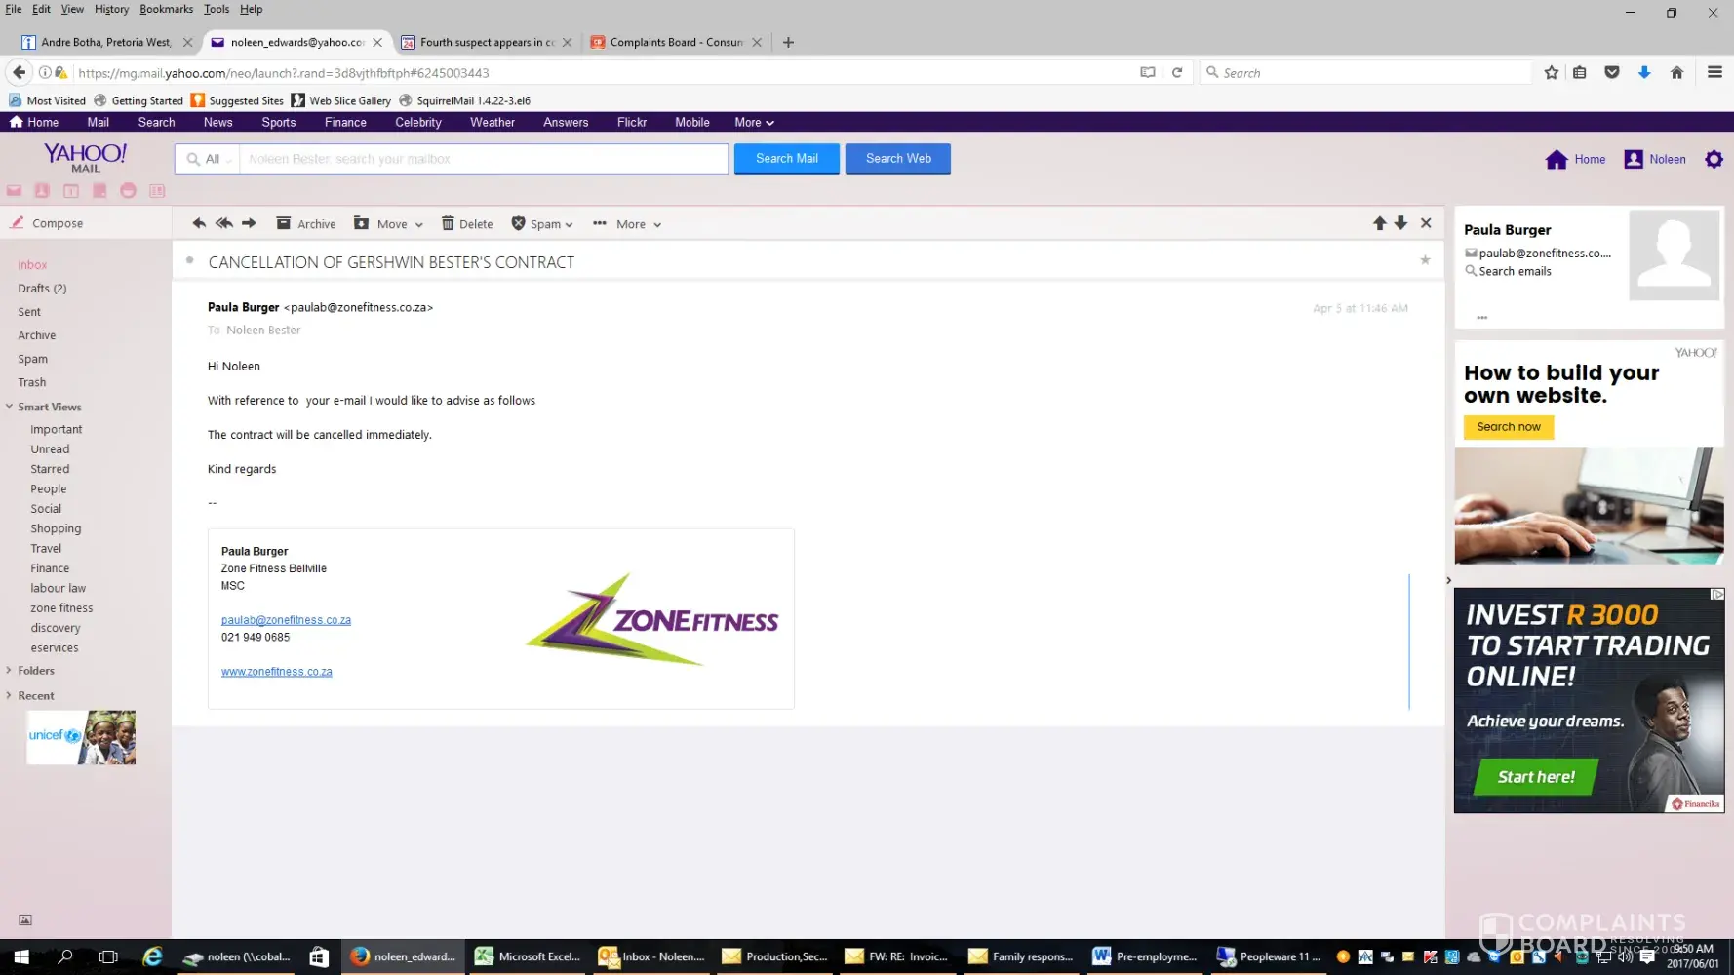Open Finance in Yahoo navigation bar
Image resolution: width=1734 pixels, height=975 pixels.
[345, 122]
